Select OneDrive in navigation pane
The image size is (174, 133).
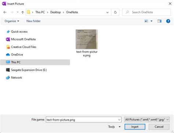point(17,55)
